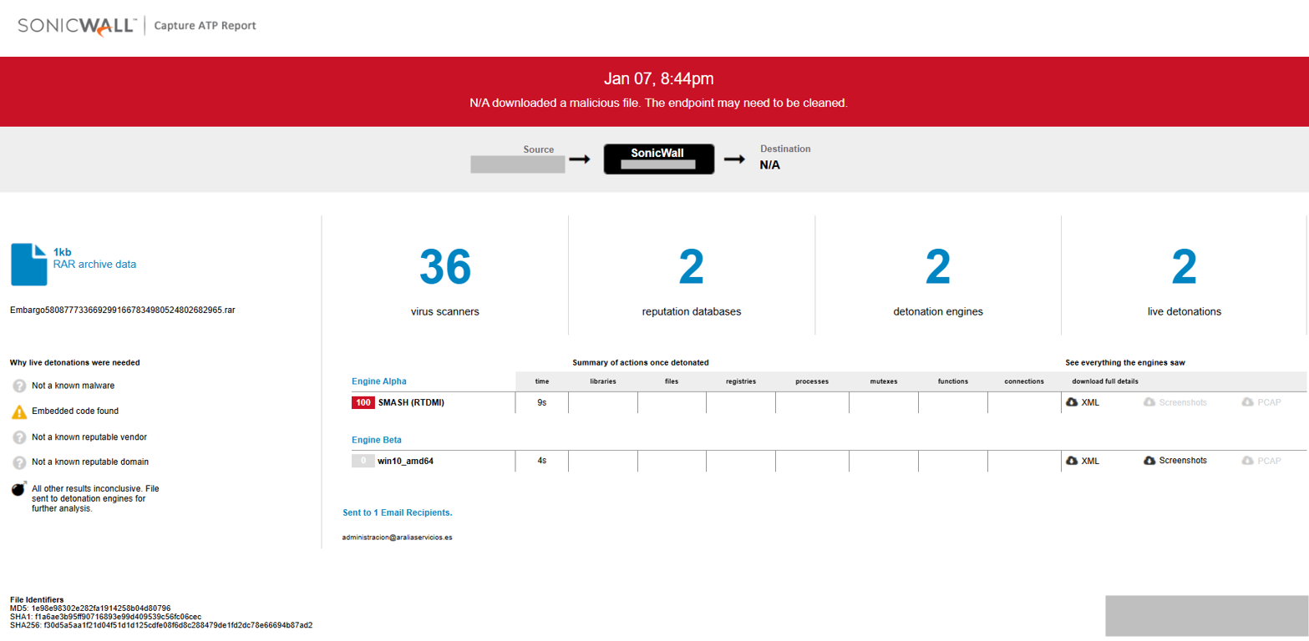Click the Screenshots cloud icon in SMASH (RTDMI) row
Viewport: 1309px width, 641px height.
(x=1149, y=402)
